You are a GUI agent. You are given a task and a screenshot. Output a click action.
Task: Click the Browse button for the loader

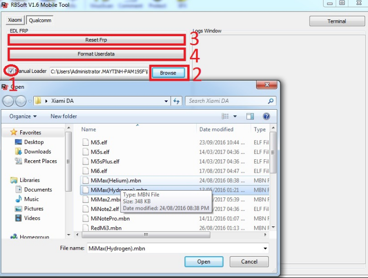click(168, 73)
